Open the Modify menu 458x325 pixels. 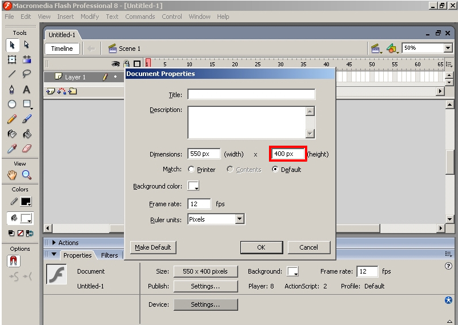point(90,17)
